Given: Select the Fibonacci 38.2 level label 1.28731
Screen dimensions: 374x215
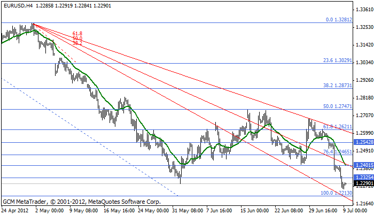Looking at the screenshot, I should (x=338, y=85).
